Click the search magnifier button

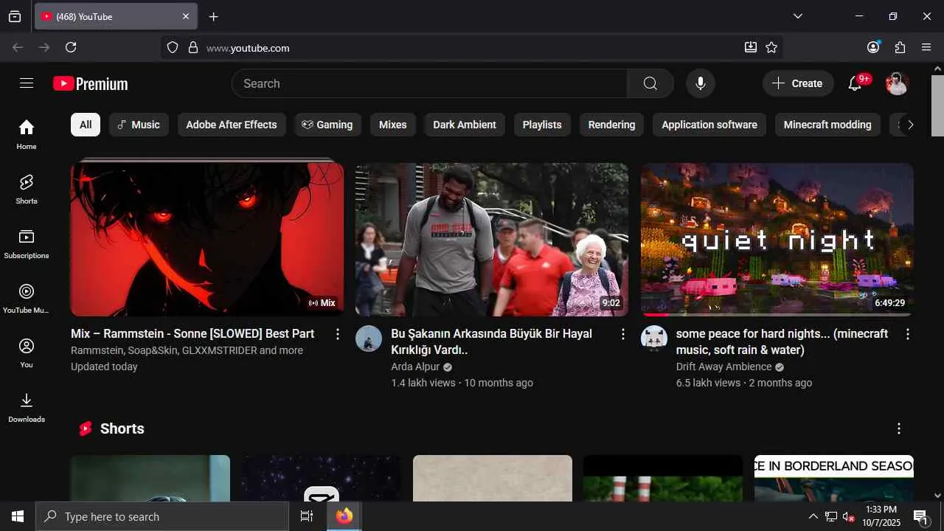650,83
